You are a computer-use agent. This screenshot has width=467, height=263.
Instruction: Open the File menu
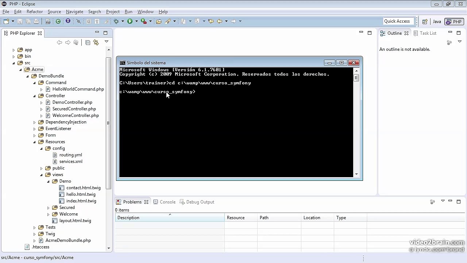[x=6, y=12]
